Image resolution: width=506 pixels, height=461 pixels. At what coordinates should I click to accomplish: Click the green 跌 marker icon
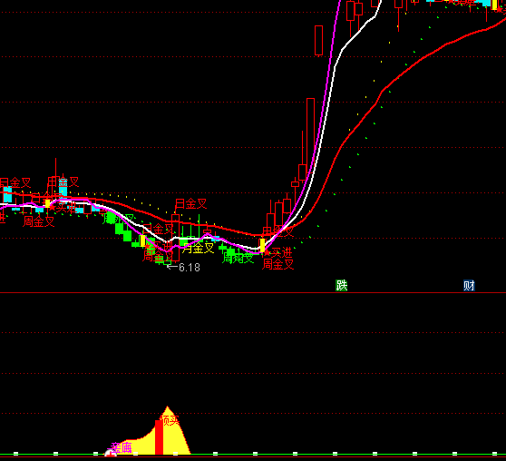[x=342, y=285]
